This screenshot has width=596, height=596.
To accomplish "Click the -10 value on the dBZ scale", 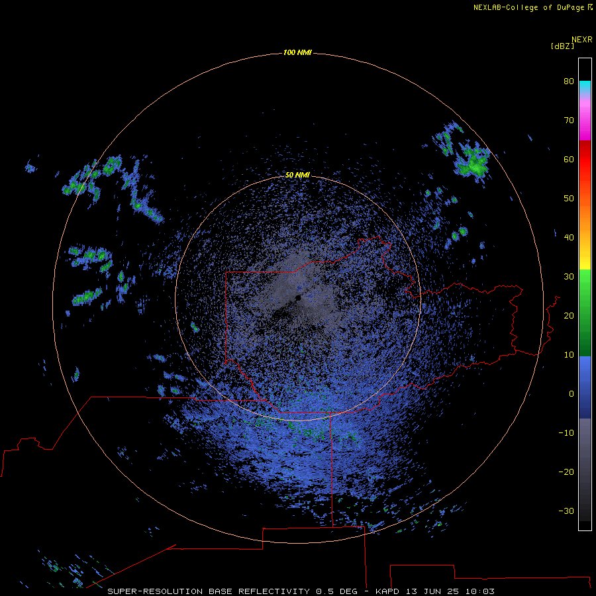I will [x=566, y=433].
